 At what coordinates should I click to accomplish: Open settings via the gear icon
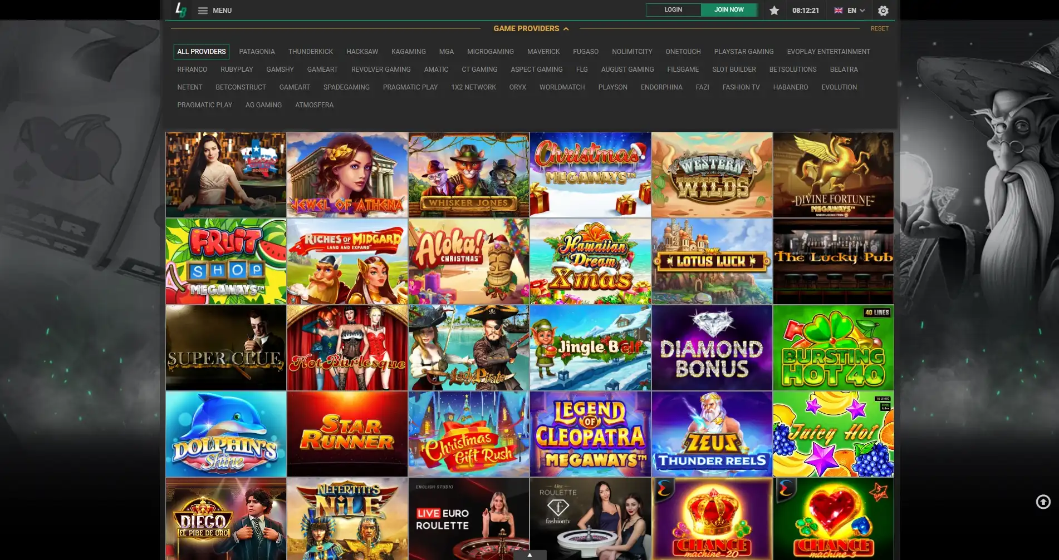pyautogui.click(x=883, y=11)
